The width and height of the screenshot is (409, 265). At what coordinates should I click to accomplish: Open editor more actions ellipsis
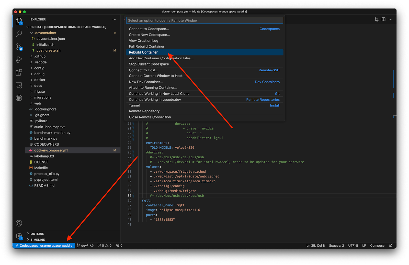pos(390,19)
